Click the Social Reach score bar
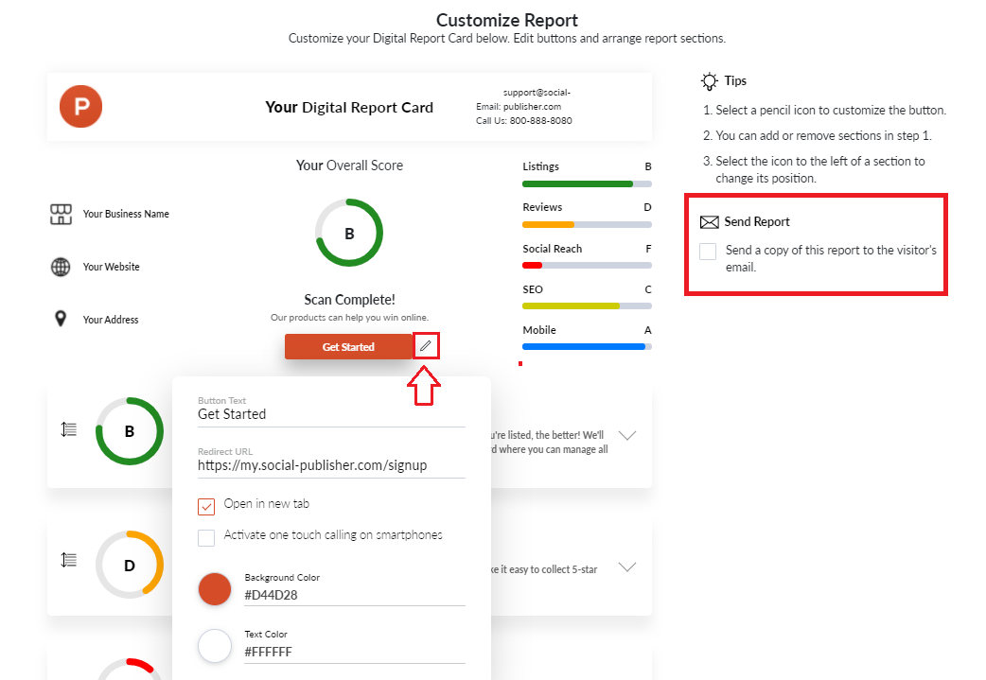986x680 pixels. tap(587, 265)
